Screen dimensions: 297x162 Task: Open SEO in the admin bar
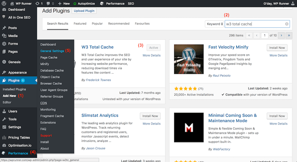pyautogui.click(x=131, y=4)
